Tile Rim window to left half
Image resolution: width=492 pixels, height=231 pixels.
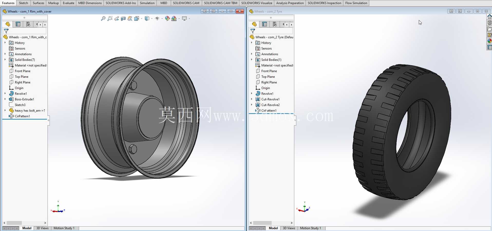[x=205, y=11]
